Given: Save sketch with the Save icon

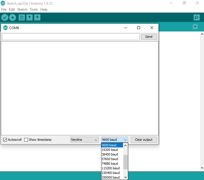Looking at the screenshot, I should point(37,18).
